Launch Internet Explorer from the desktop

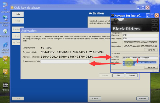pos(5,48)
